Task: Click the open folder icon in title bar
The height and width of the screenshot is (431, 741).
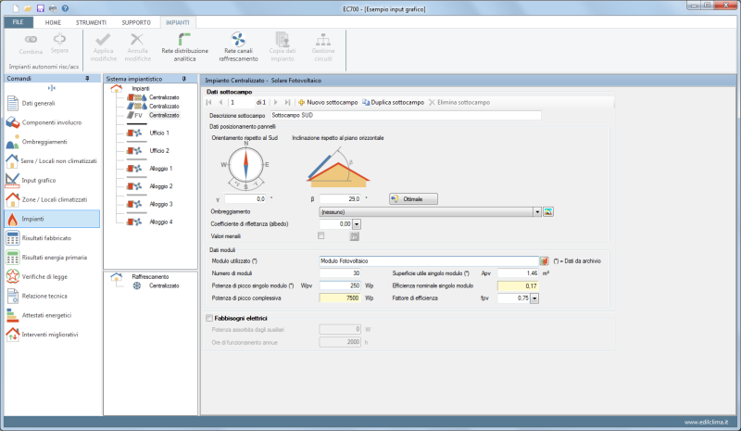Action: tap(28, 8)
